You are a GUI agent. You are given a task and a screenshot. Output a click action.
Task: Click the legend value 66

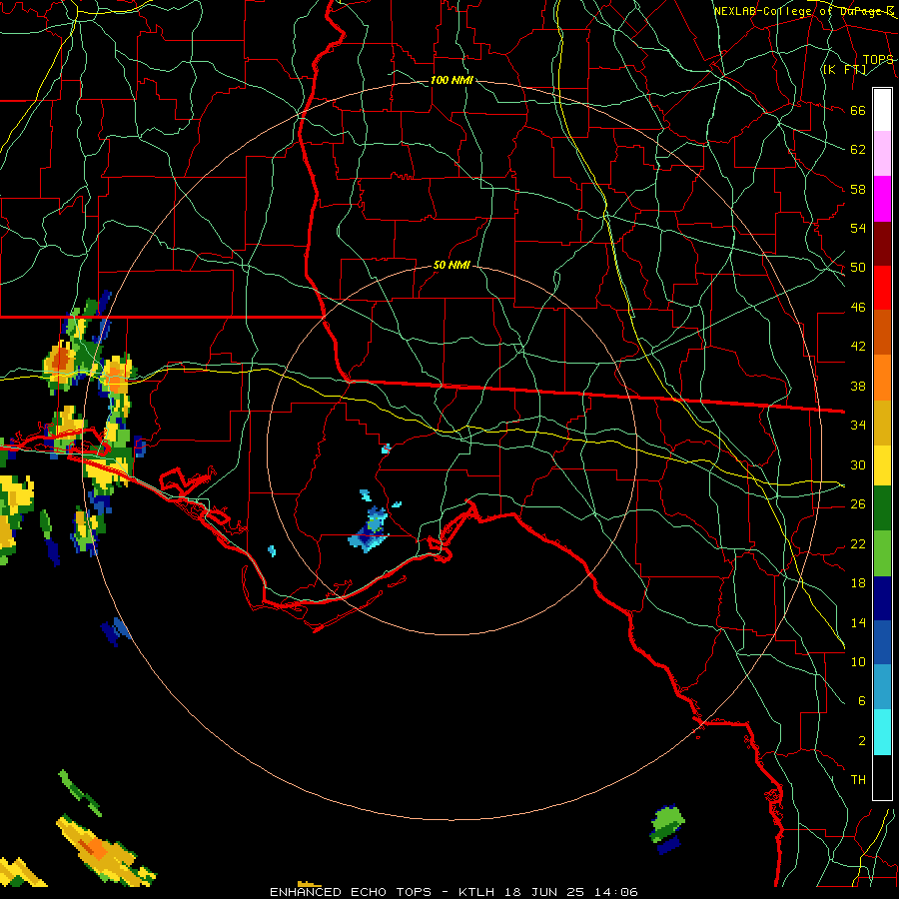(858, 110)
